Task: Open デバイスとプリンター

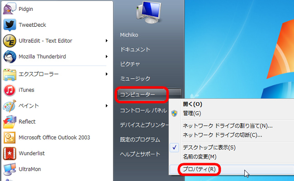Action: point(144,125)
